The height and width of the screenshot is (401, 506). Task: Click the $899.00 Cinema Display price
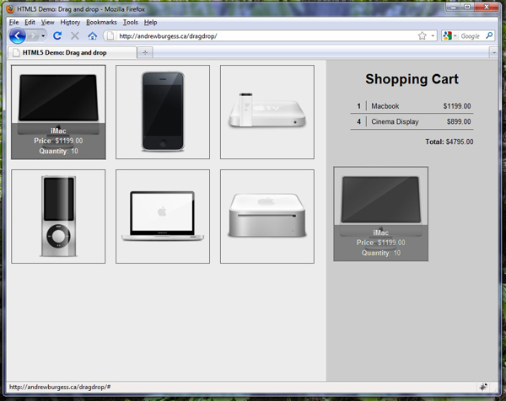(459, 121)
